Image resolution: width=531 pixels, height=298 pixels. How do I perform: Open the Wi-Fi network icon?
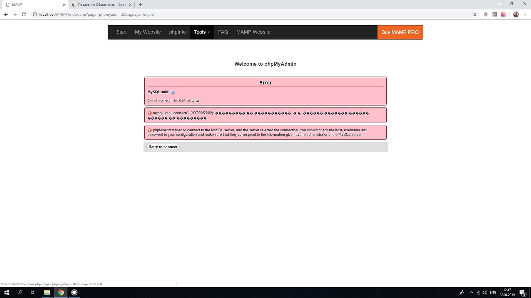(x=478, y=292)
